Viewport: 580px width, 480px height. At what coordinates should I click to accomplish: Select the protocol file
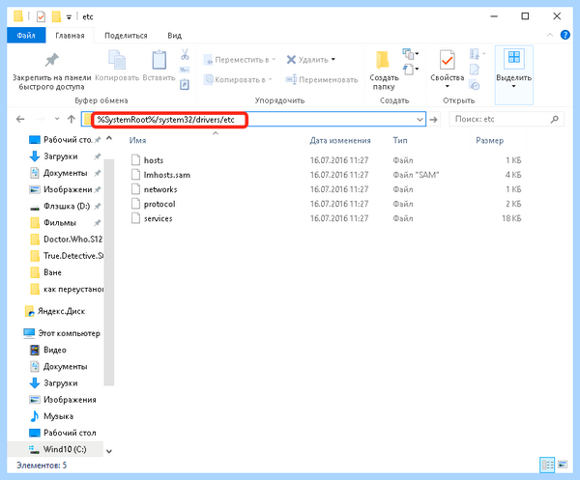[x=159, y=204]
